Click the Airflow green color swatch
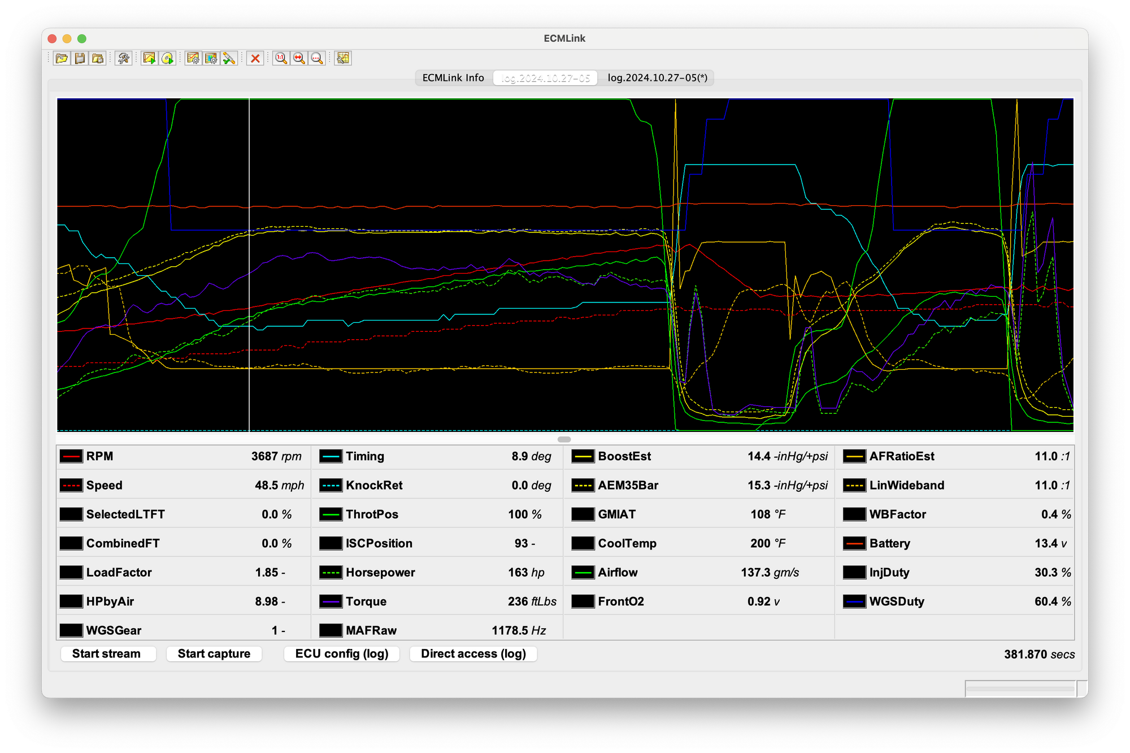Viewport: 1130px width, 753px height. [583, 572]
